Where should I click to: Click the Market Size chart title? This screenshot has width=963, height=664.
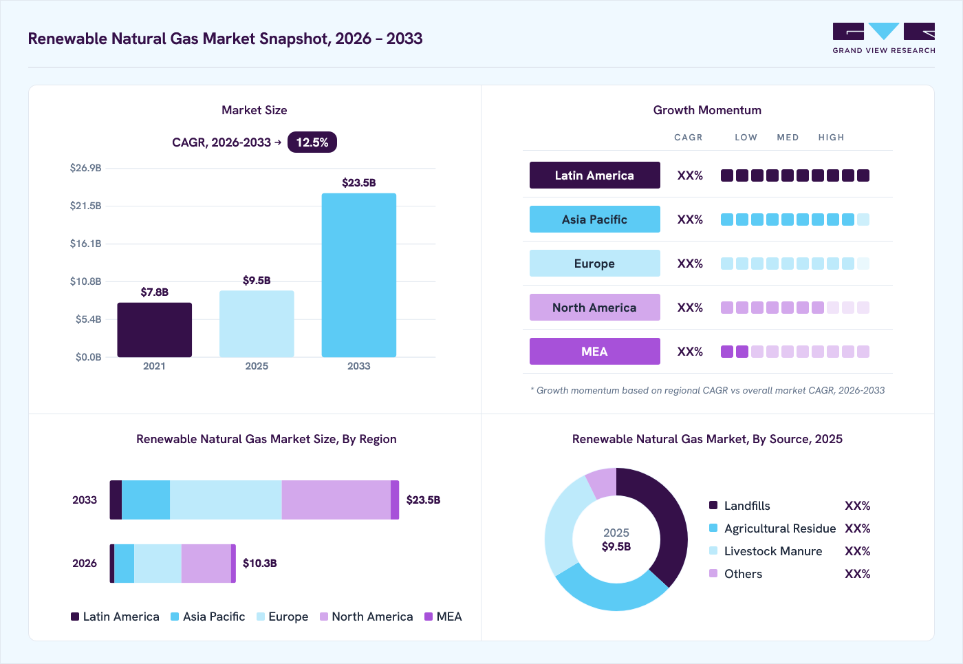click(x=255, y=110)
